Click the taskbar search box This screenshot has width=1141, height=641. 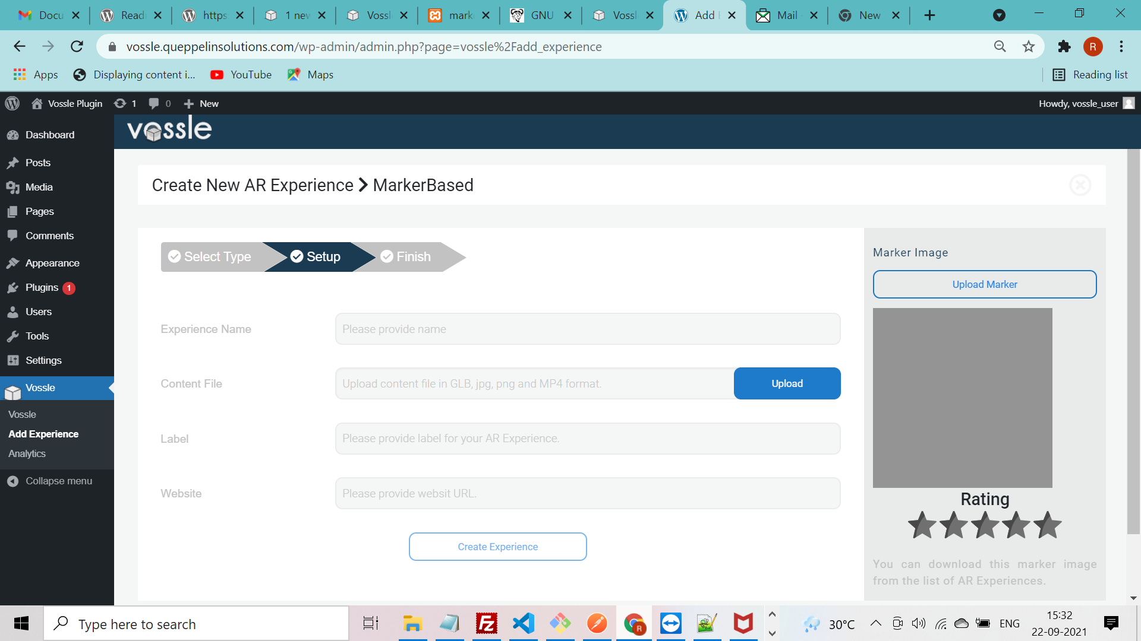click(196, 624)
